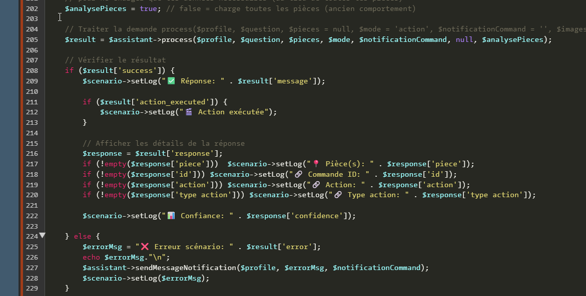The height and width of the screenshot is (296, 586).
Task: Click setLog call on line 228
Action: [144, 278]
